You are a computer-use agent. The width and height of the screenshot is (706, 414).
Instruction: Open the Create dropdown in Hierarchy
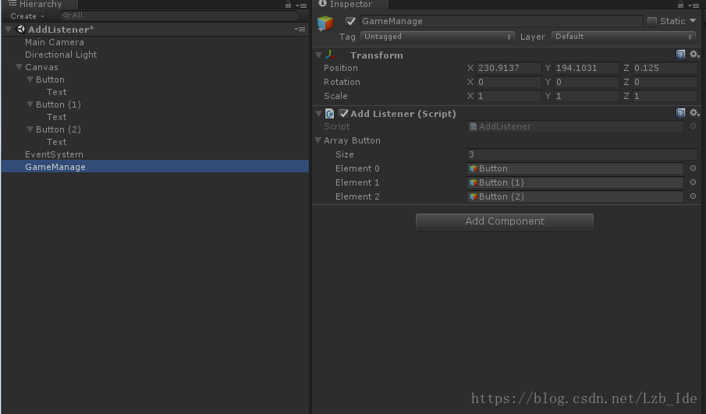pyautogui.click(x=27, y=16)
